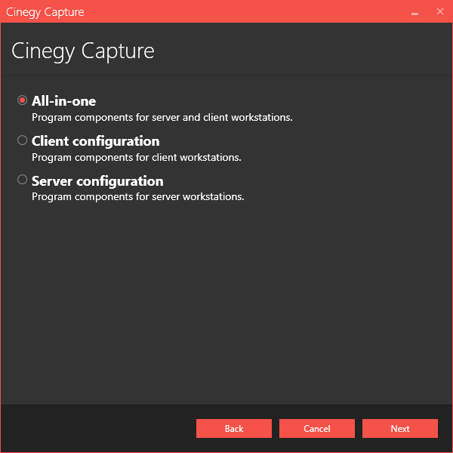Close the Cinegy Capture installer window
453x453 pixels.
tap(440, 12)
